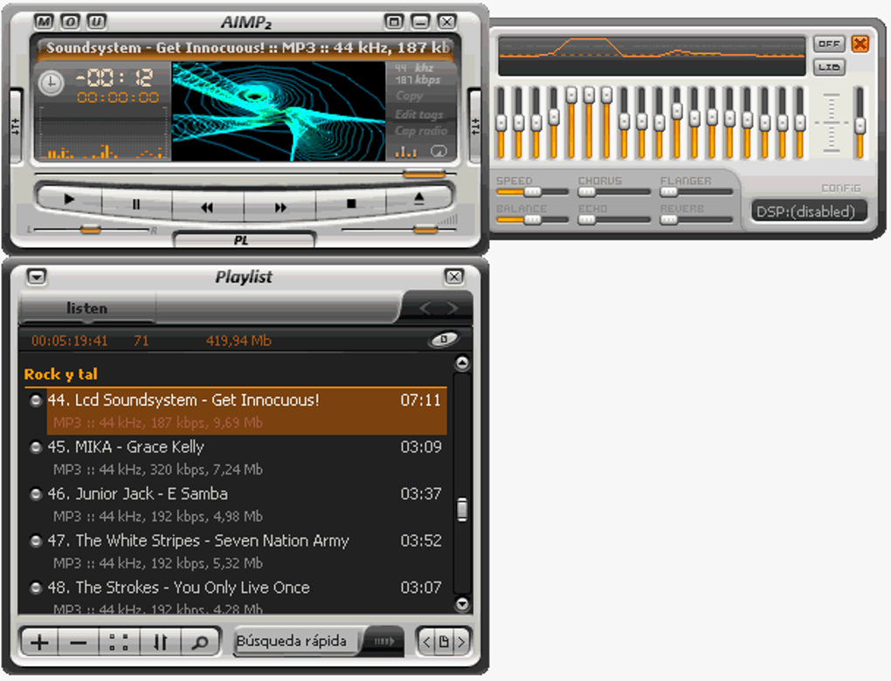891x681 pixels.
Task: Click the left side expand handle of the player
Action: coord(16,127)
